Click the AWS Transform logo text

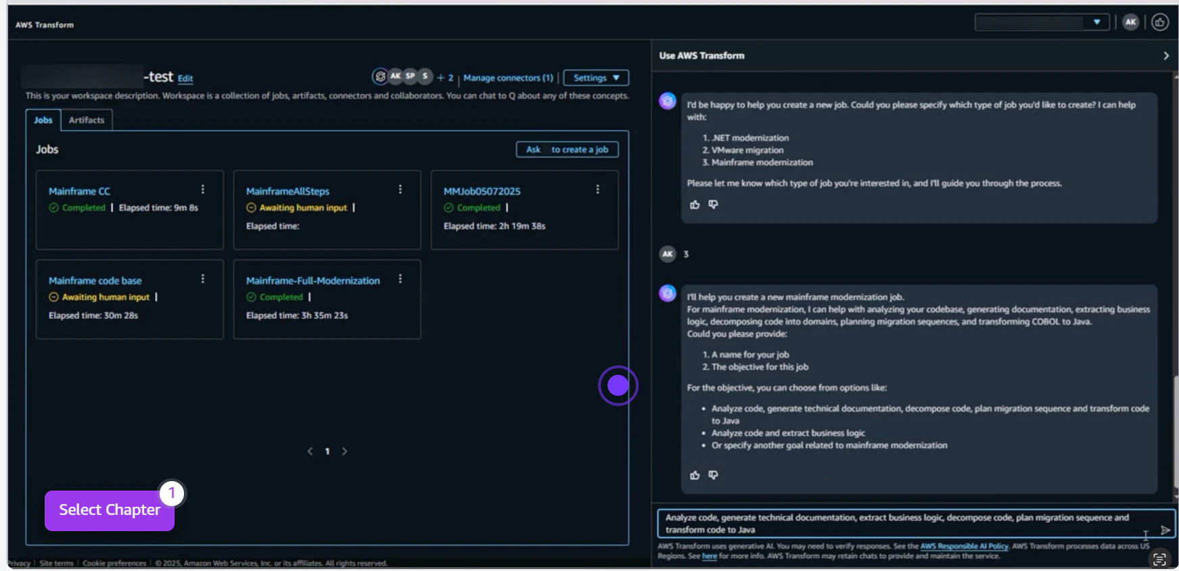pos(45,25)
